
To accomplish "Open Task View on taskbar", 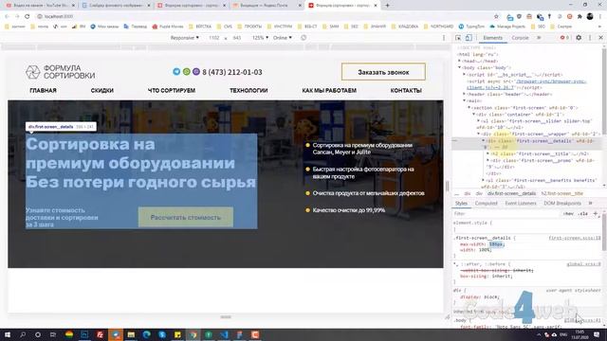I will tap(53, 334).
